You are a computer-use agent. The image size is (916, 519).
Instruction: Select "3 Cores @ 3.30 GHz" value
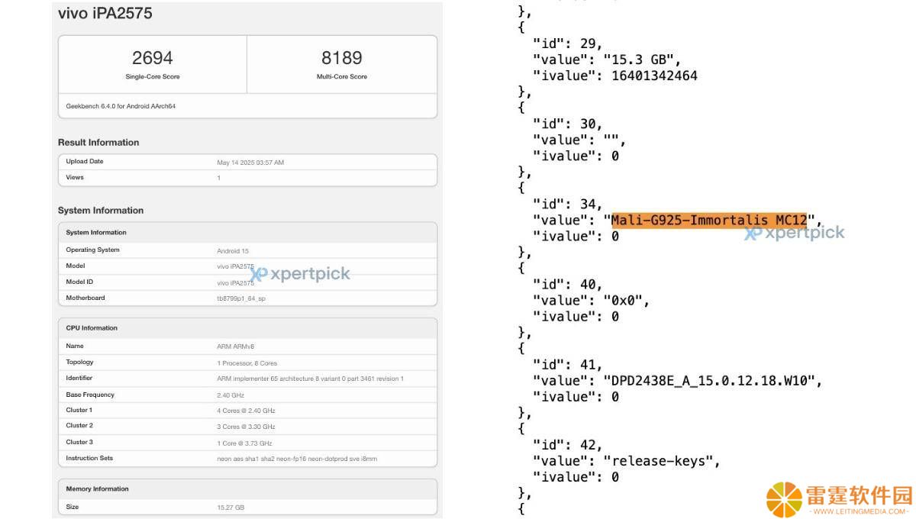click(246, 427)
